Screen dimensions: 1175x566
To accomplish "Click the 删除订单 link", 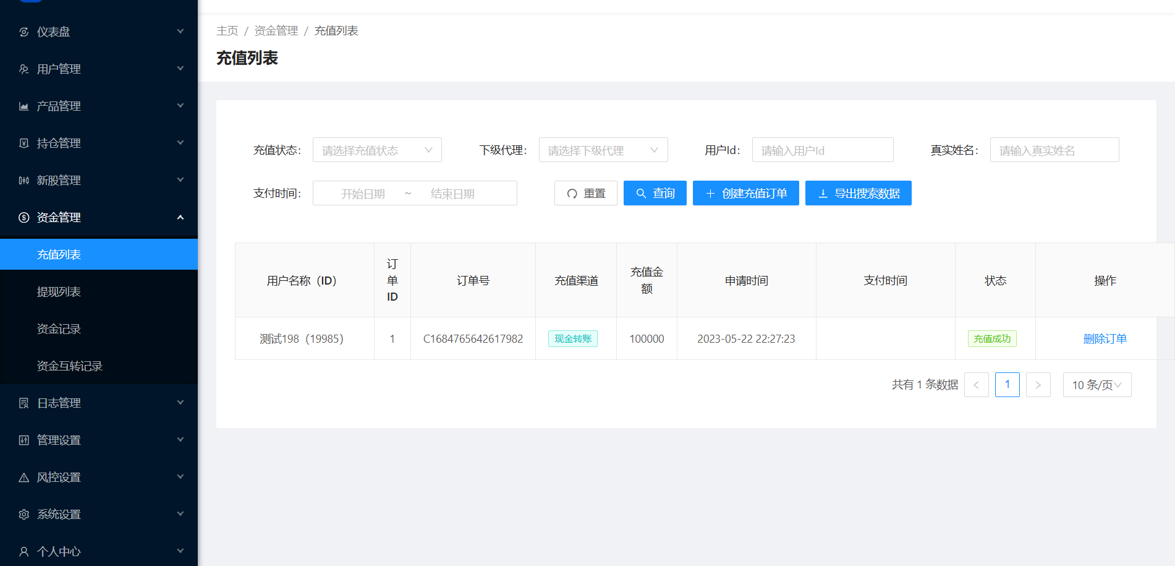I will (1105, 339).
